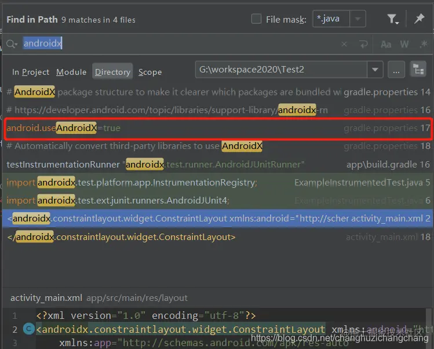
Task: Open the File mask *.java dropdown
Action: tap(358, 19)
